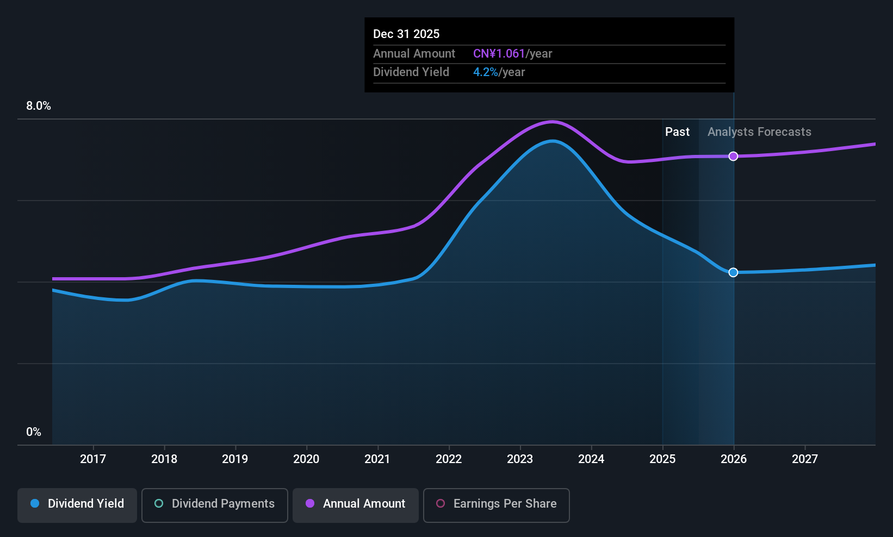
Task: Click the 2024 x-axis label
Action: tap(591, 459)
